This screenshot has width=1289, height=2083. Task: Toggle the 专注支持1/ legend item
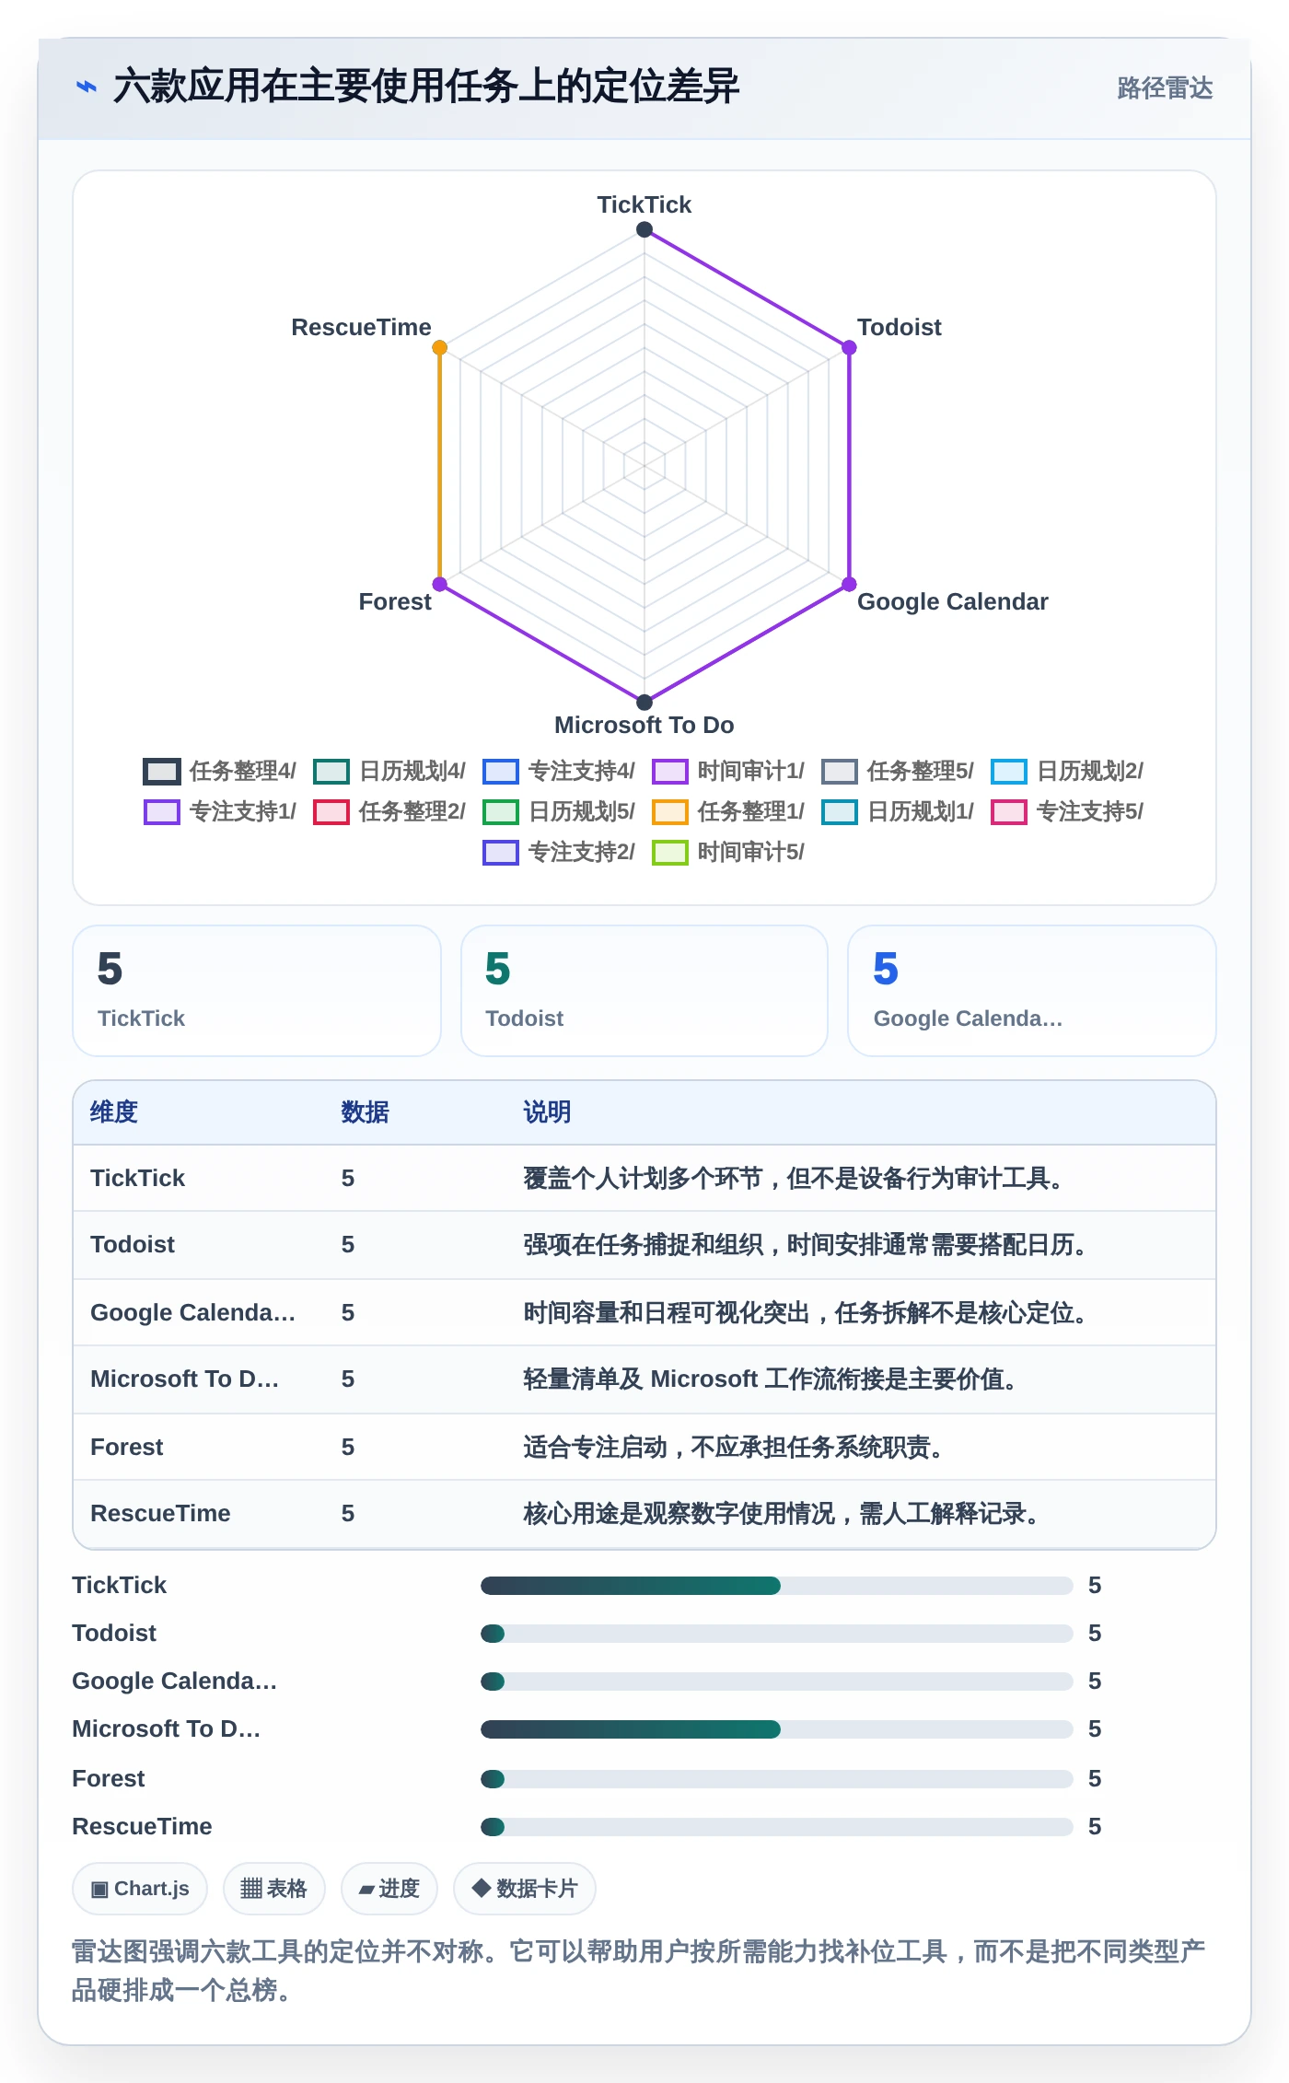(220, 811)
